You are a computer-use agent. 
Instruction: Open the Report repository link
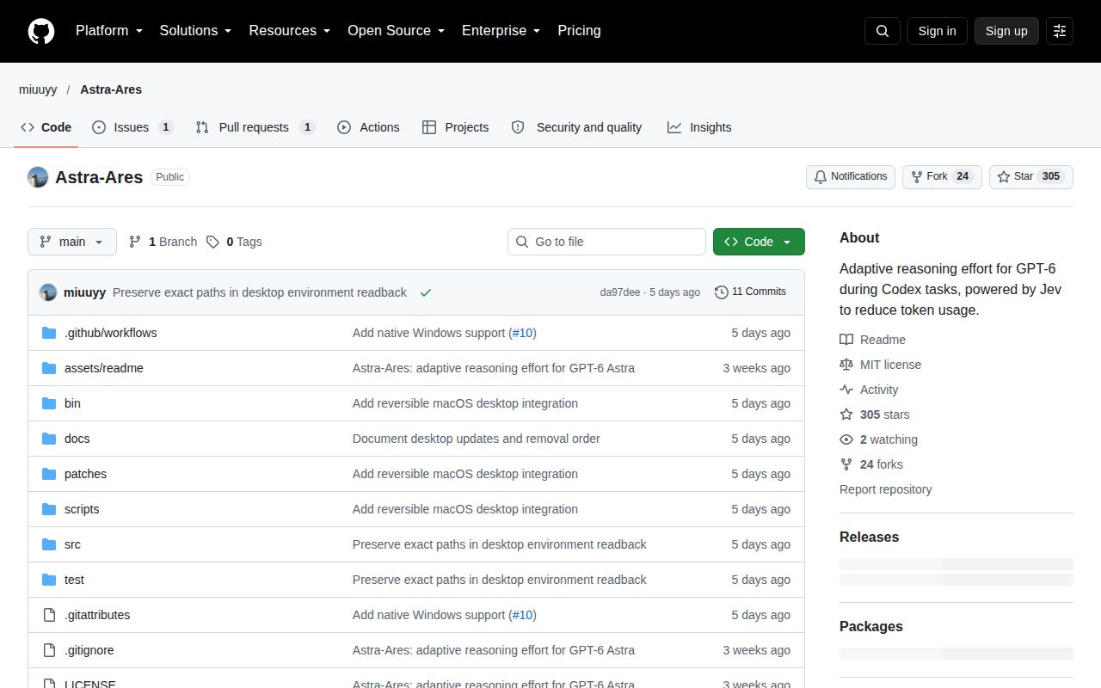click(886, 489)
